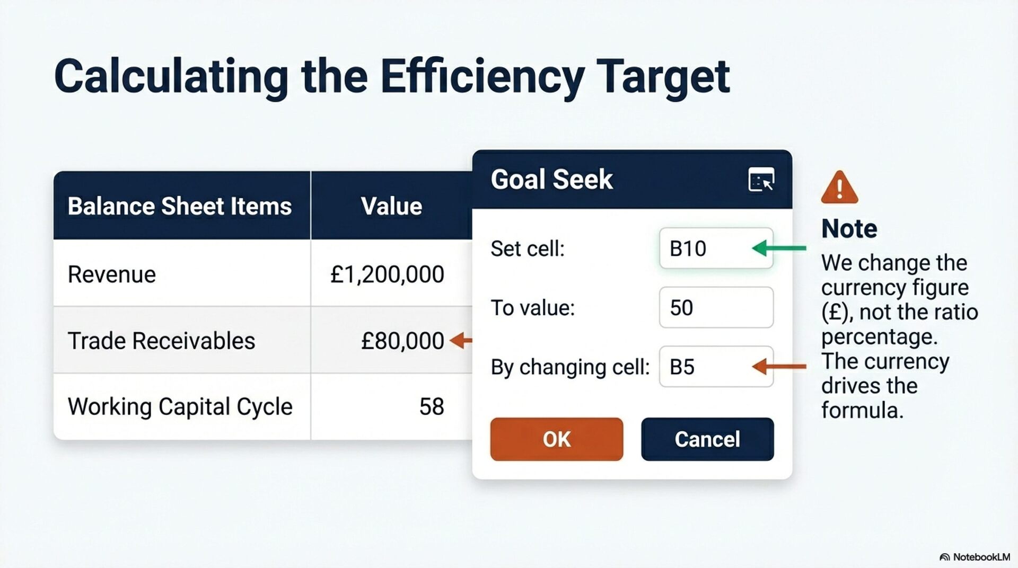Image resolution: width=1018 pixels, height=568 pixels.
Task: Click the £1,200,000 revenue value cell
Action: [x=387, y=274]
